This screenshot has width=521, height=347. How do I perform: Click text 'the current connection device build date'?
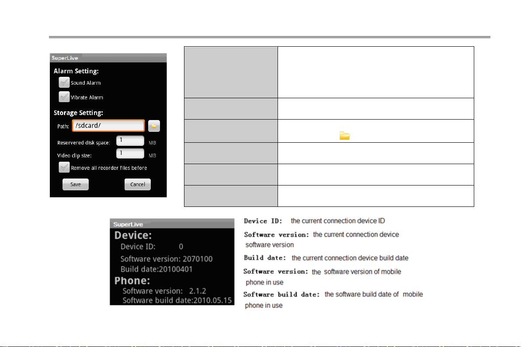[350, 258]
